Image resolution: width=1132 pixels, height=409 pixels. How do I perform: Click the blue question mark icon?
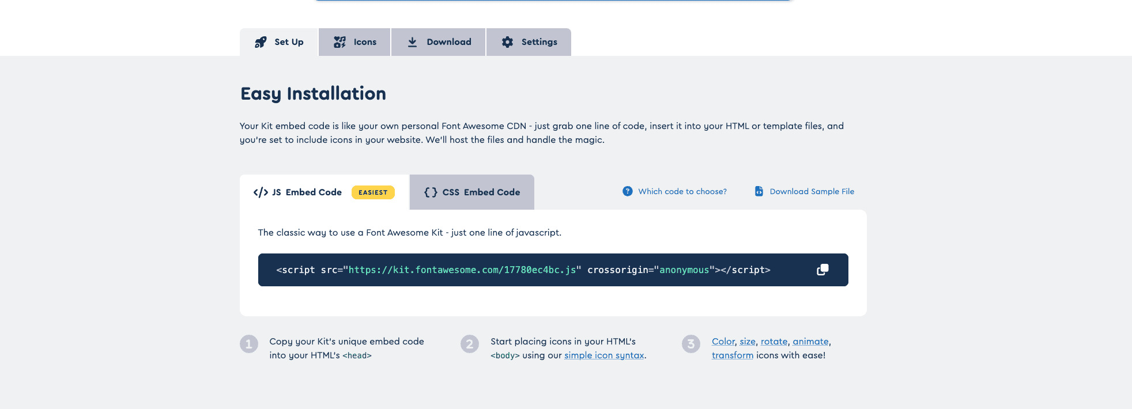coord(627,191)
